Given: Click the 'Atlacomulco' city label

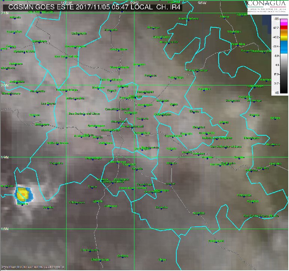Looking at the screenshot, I should (x=75, y=99).
